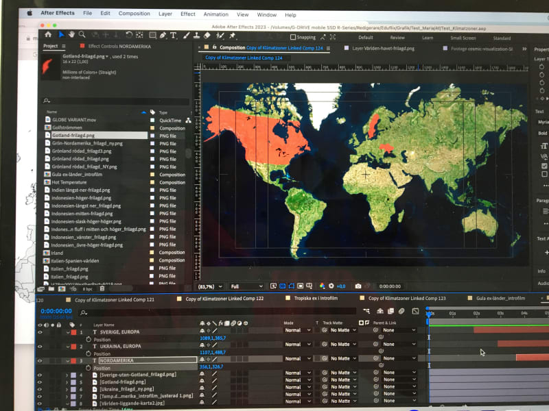
Task: Toggle visibility of NORDAMERIKA layer
Action: tap(40, 360)
